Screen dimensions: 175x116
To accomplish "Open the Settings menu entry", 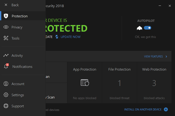I will click(x=18, y=95).
